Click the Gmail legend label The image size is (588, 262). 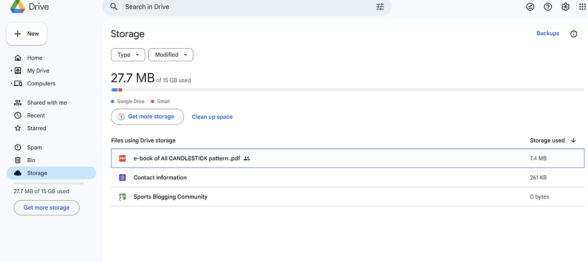click(163, 101)
